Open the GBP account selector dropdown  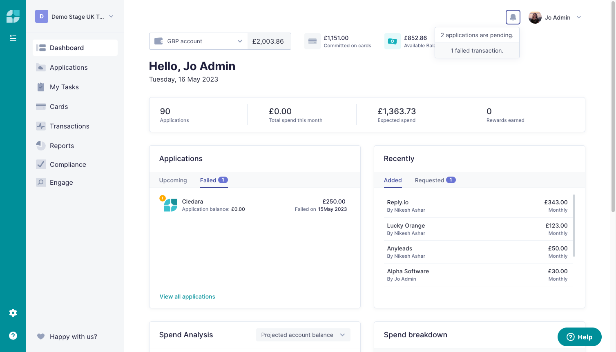[x=199, y=41]
